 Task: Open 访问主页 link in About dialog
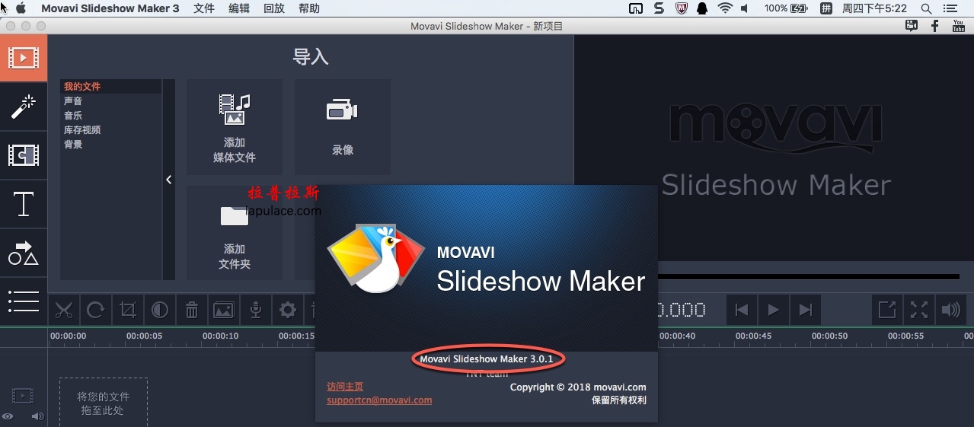coord(345,387)
